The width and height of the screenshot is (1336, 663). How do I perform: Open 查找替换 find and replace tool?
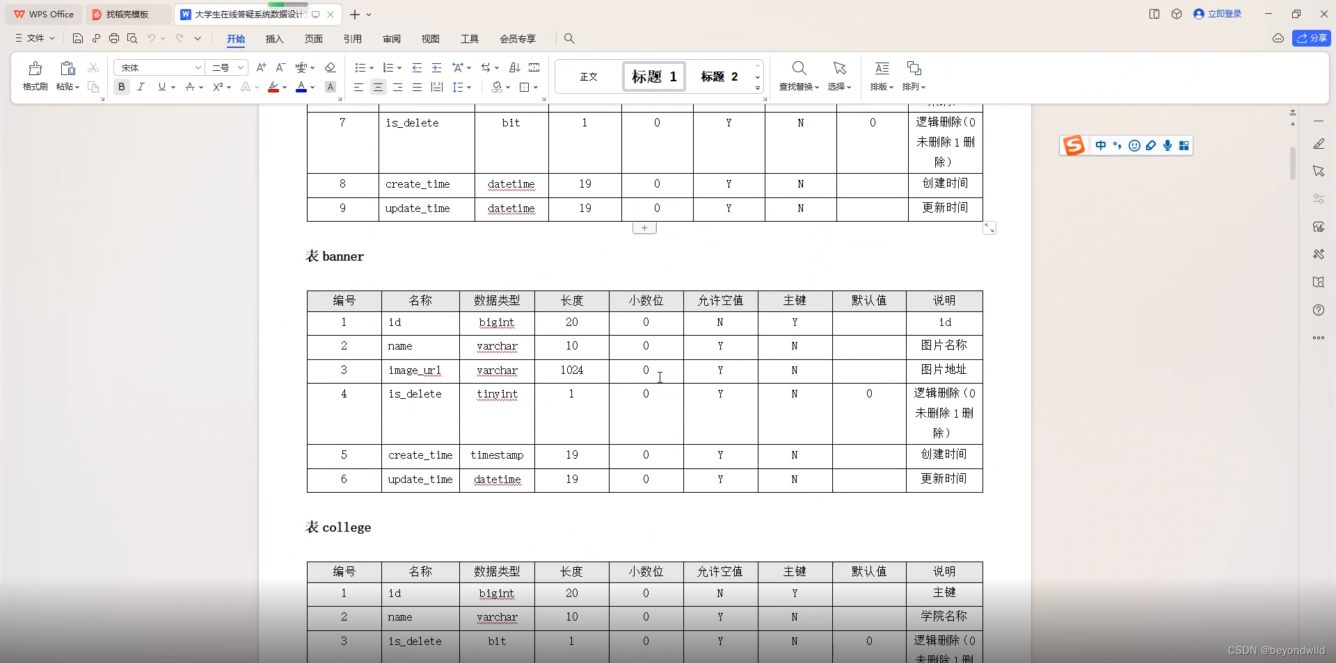coord(798,76)
